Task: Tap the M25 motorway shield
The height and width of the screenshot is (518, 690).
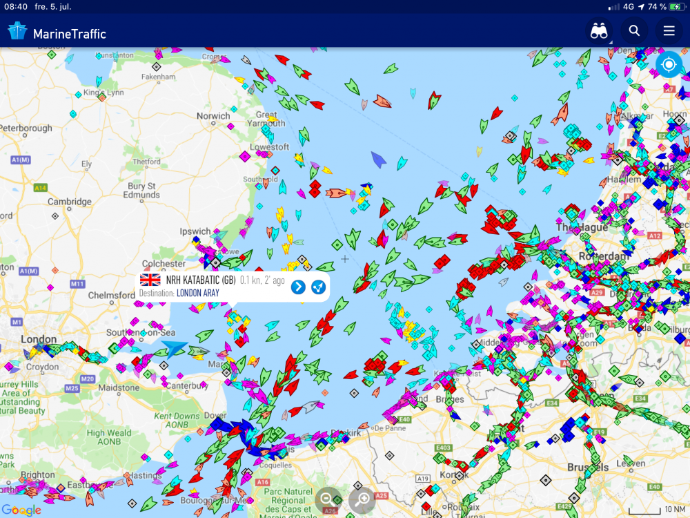Action: tap(72, 388)
